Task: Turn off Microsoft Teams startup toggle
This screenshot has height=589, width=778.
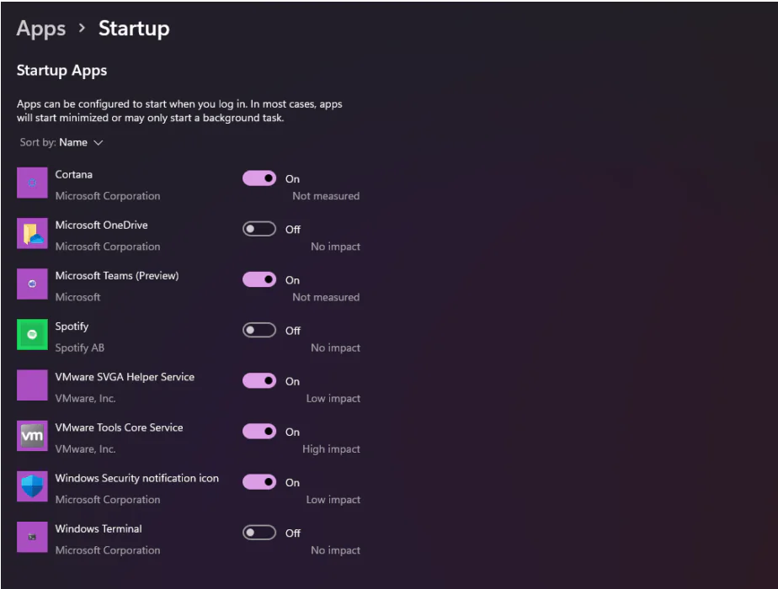Action: tap(259, 279)
